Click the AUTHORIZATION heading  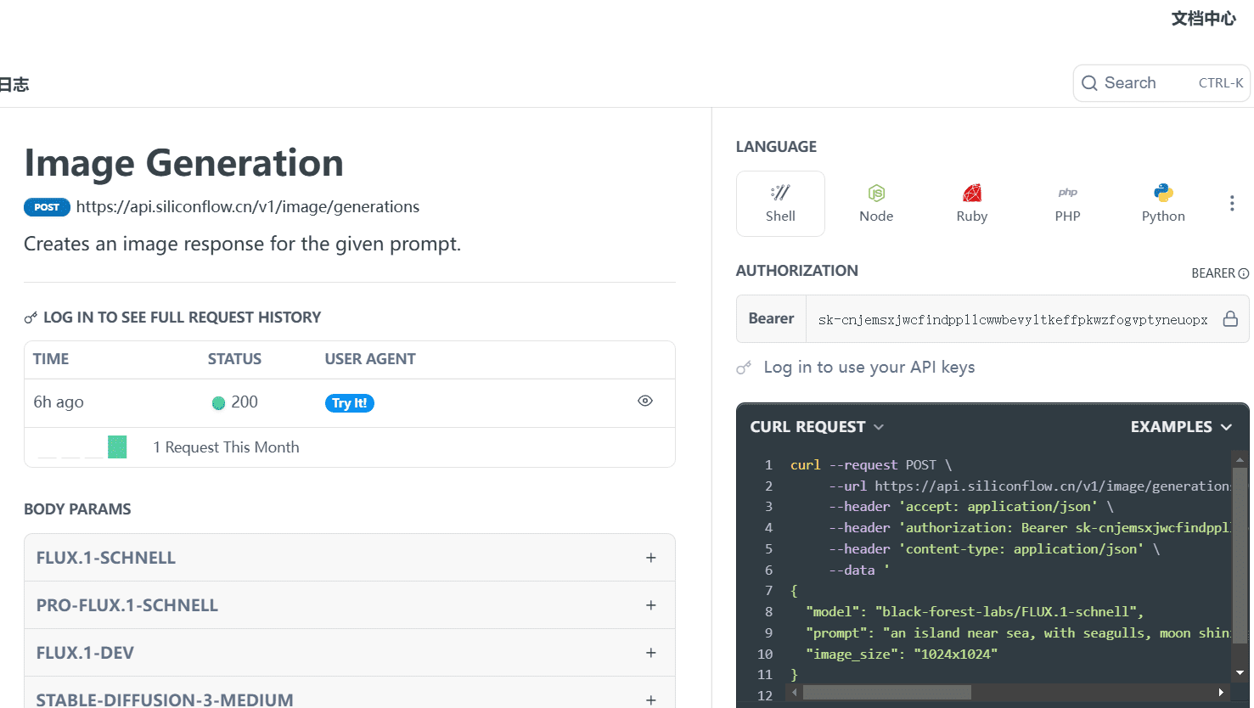(797, 271)
